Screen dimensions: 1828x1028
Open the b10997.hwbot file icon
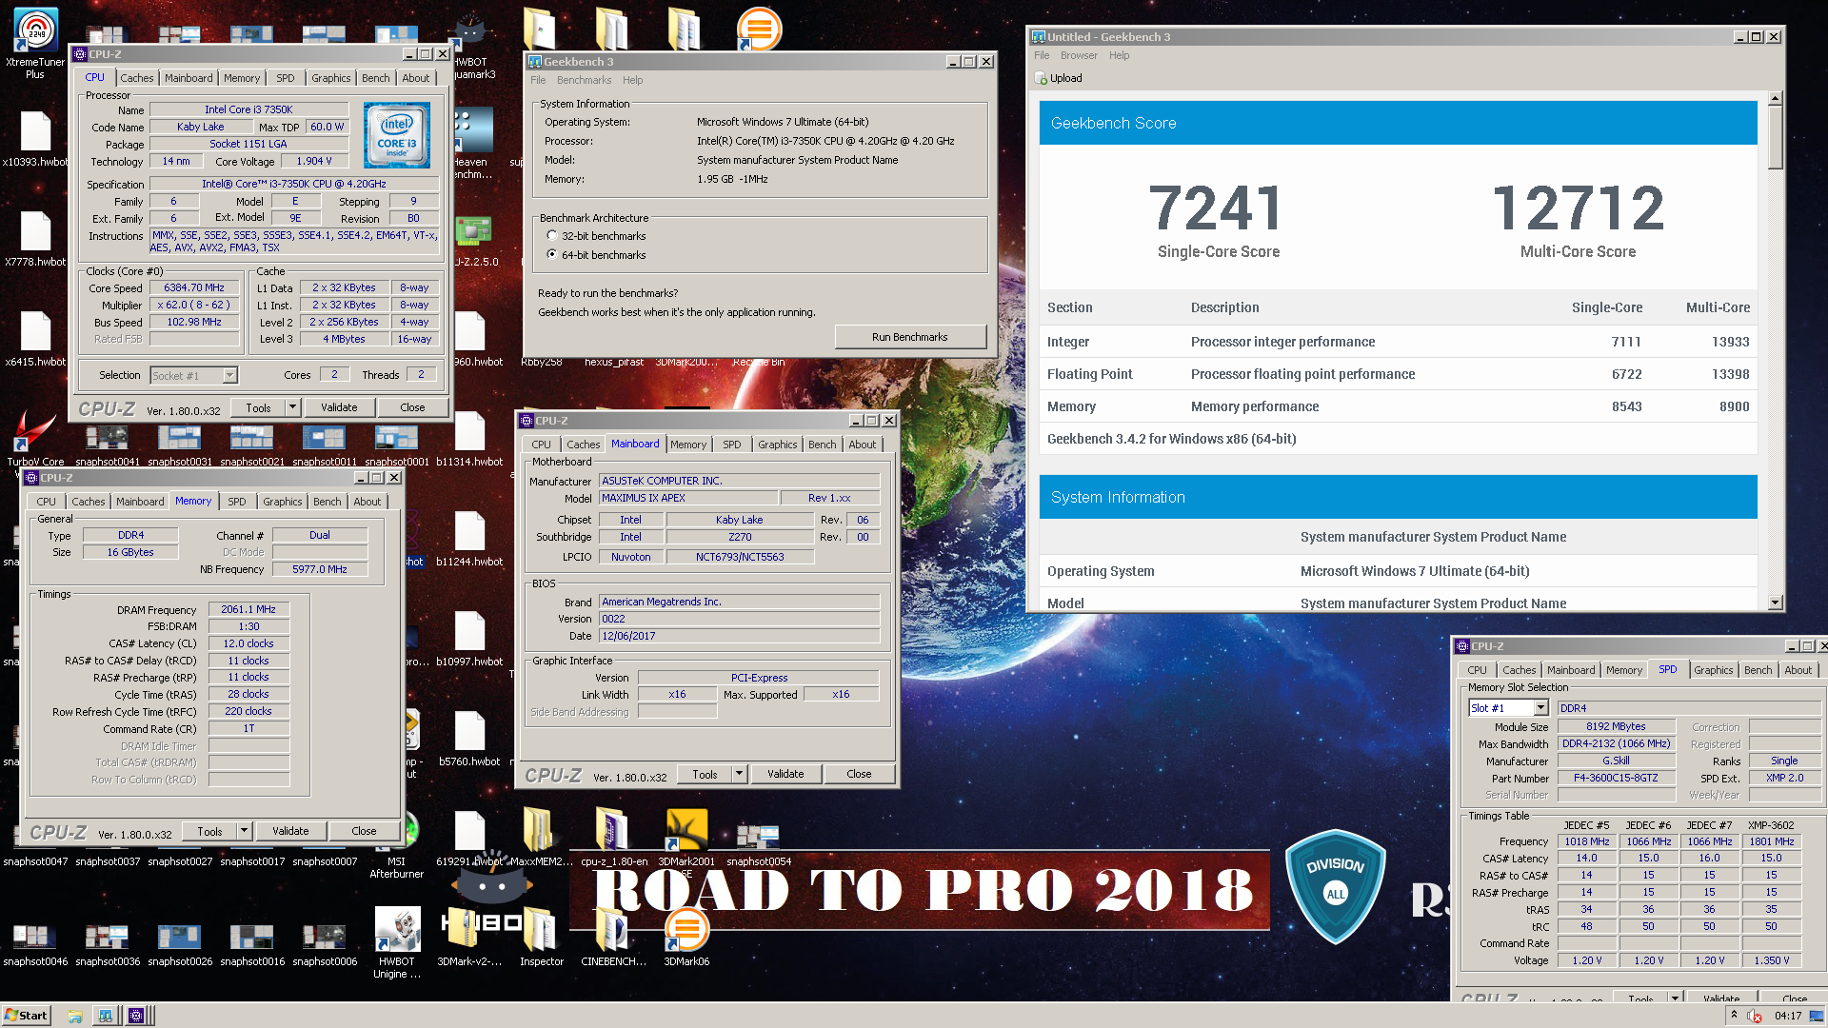point(469,638)
